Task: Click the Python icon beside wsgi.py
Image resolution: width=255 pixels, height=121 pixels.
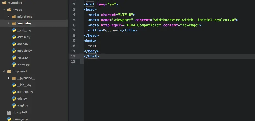Action: (14, 105)
